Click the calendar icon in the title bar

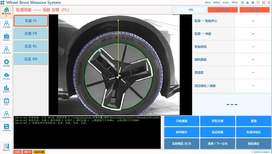pyautogui.click(x=242, y=2)
